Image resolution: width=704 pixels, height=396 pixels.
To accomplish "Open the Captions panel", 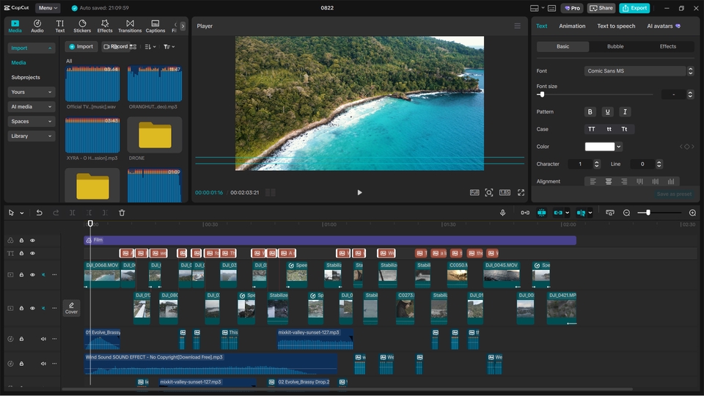I will pyautogui.click(x=155, y=26).
